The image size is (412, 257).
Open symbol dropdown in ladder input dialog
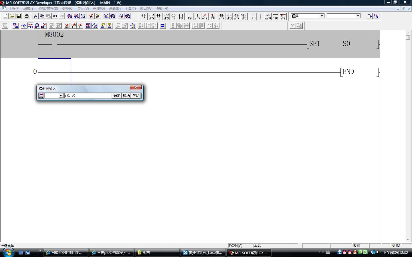[61, 96]
